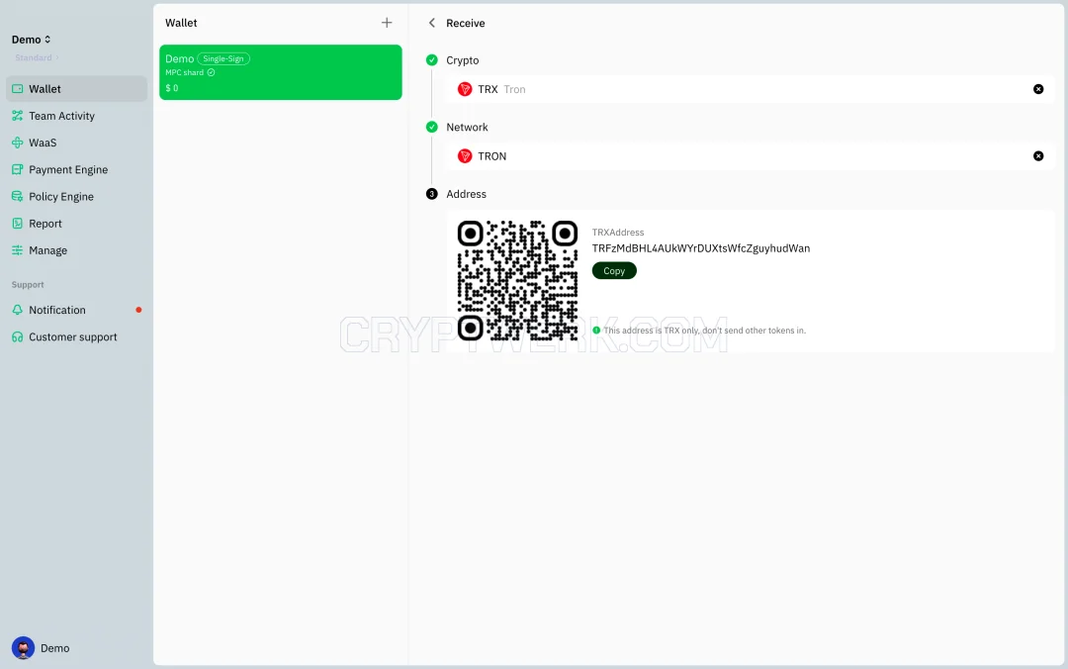Select the Demo wallet card
1068x669 pixels.
pos(281,72)
